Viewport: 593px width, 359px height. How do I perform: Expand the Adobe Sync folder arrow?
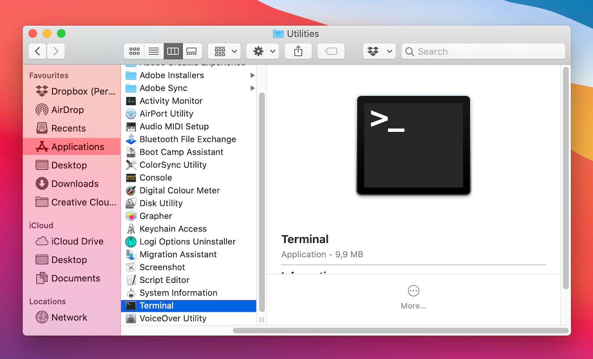tap(252, 88)
